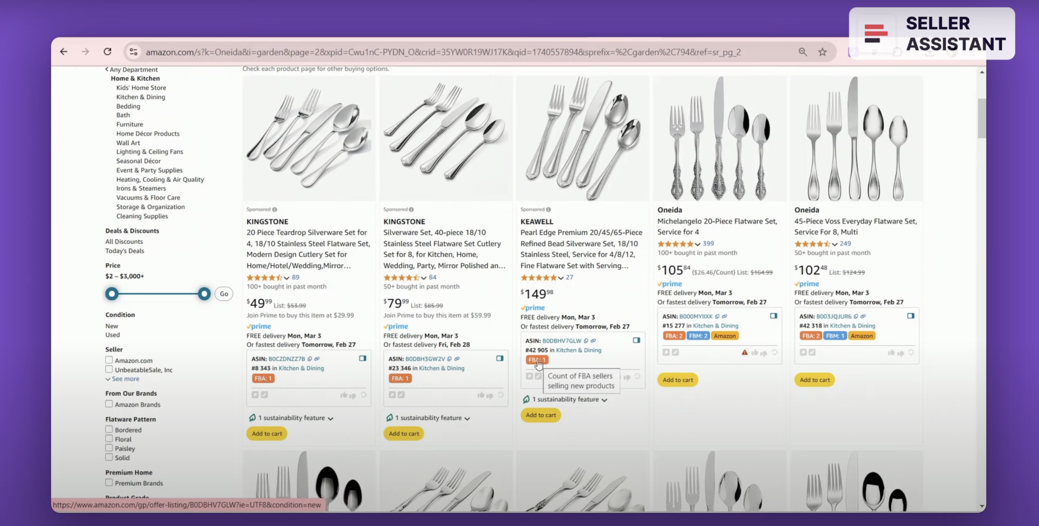This screenshot has width=1039, height=526.
Task: Check the Amazon.com seller checkbox
Action: [109, 360]
